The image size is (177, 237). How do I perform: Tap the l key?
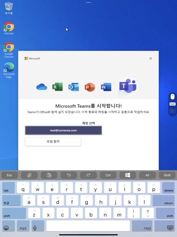tap(144, 200)
